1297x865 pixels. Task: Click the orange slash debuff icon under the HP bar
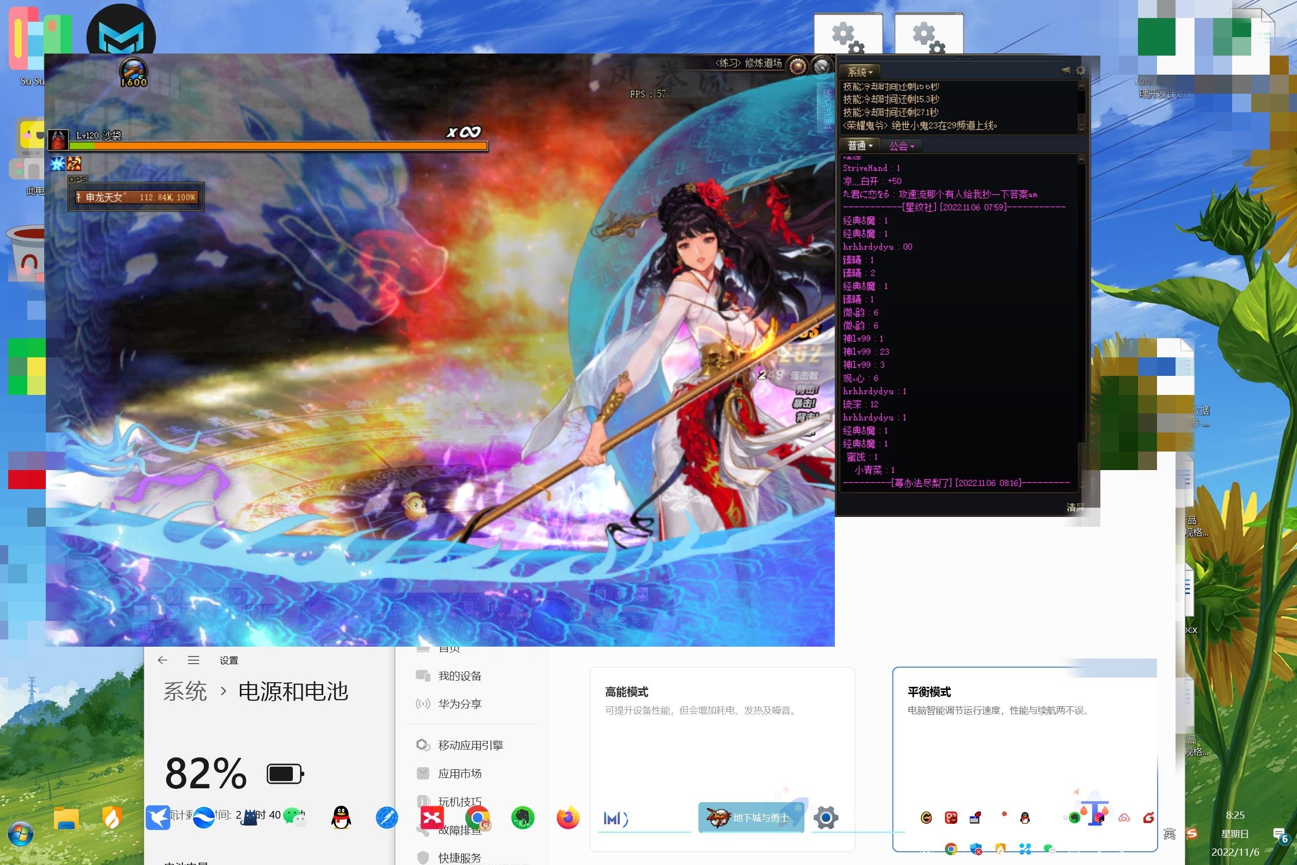(74, 164)
